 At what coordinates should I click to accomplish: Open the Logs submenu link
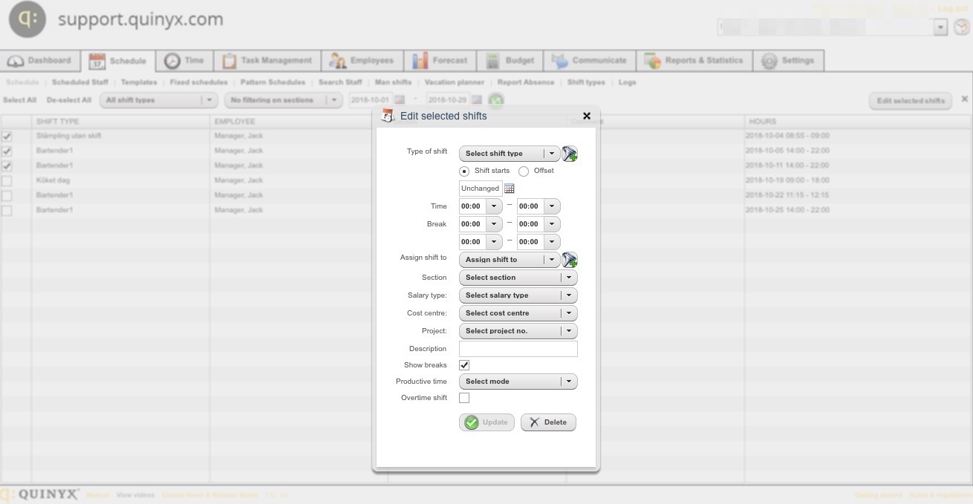pyautogui.click(x=627, y=82)
